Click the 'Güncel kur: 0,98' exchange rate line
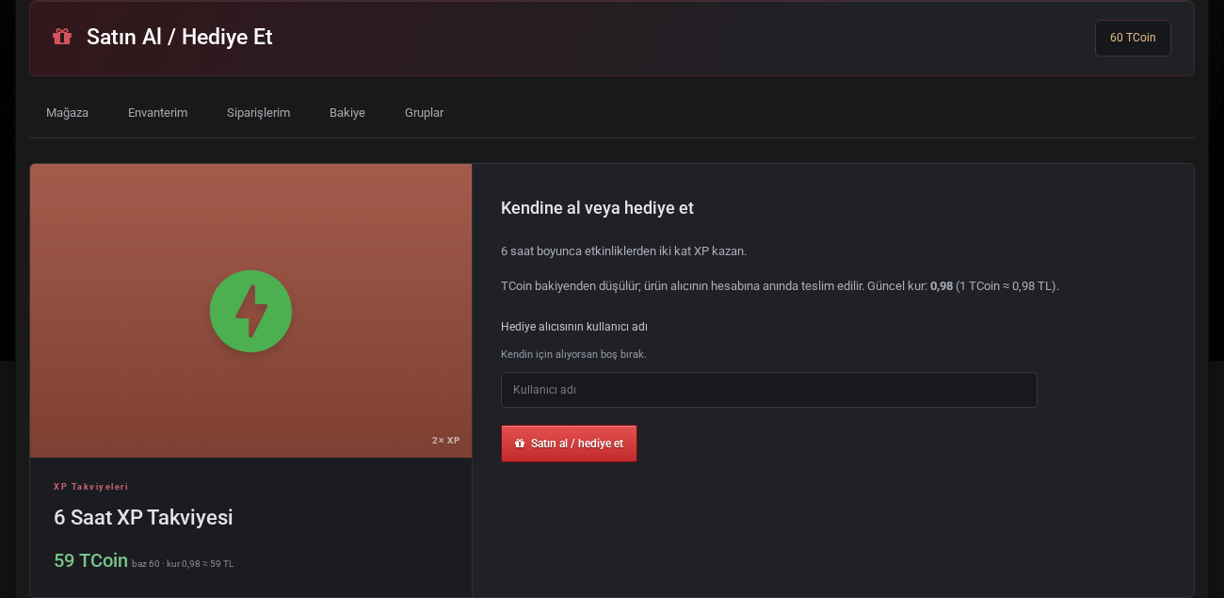Screen dimensions: 1224x598 point(780,285)
